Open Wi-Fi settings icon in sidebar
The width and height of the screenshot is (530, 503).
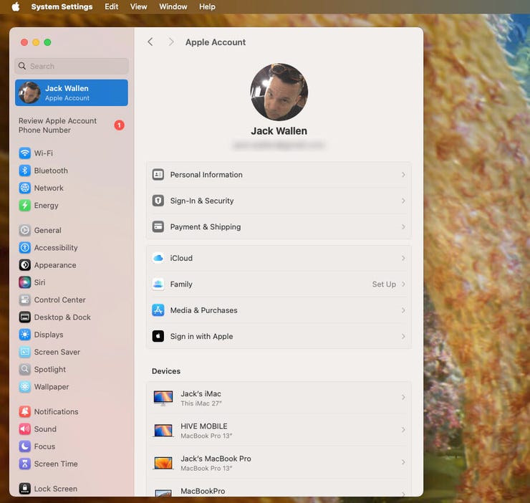24,153
